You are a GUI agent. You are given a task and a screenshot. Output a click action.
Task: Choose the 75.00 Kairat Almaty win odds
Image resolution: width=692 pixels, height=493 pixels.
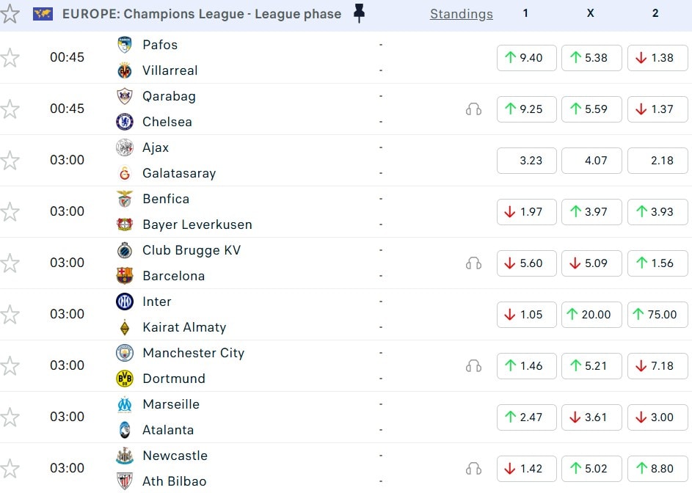[657, 315]
